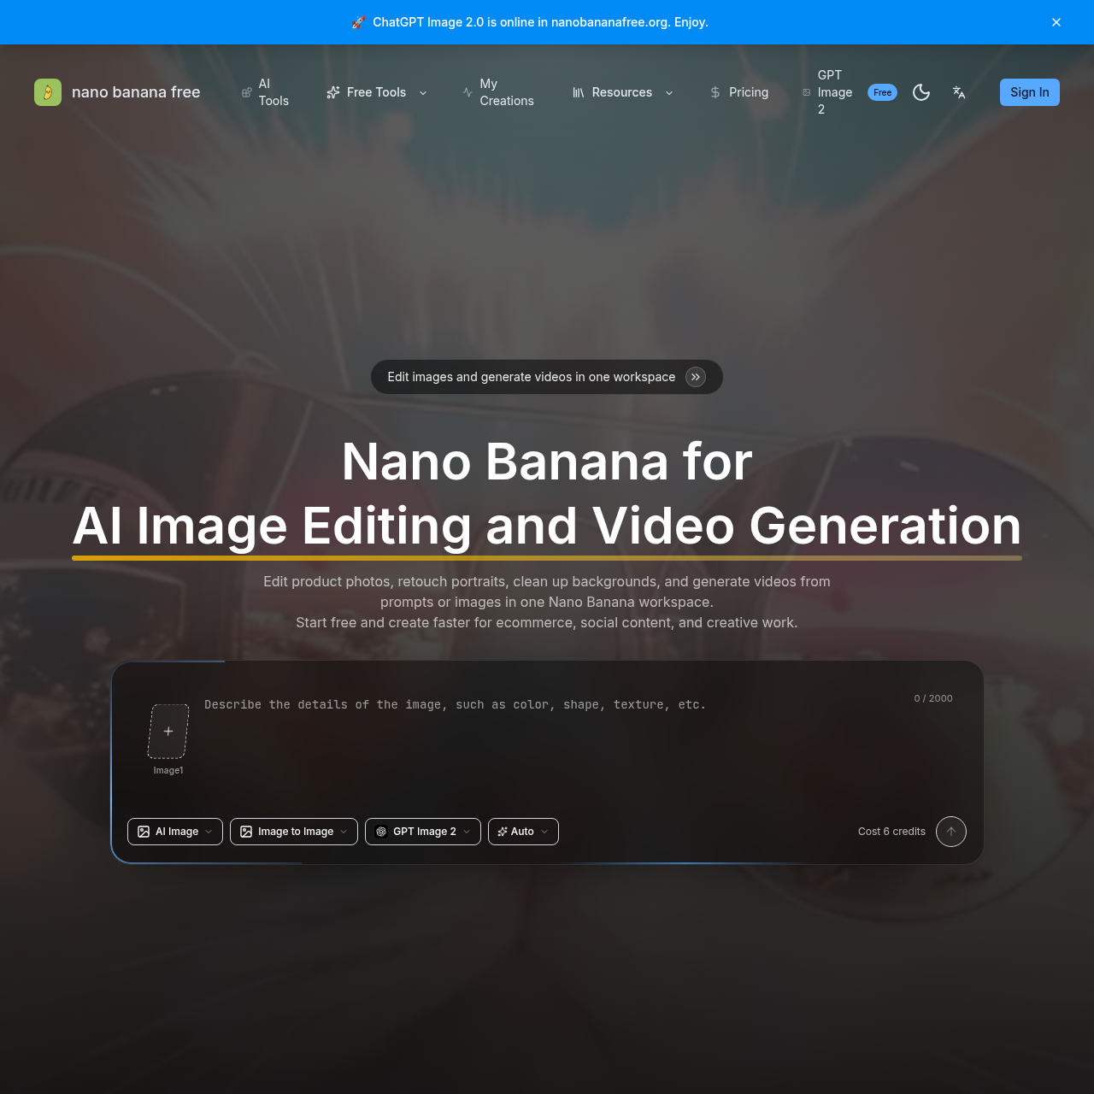Click the Sign In button
The width and height of the screenshot is (1094, 1094).
pos(1030,92)
